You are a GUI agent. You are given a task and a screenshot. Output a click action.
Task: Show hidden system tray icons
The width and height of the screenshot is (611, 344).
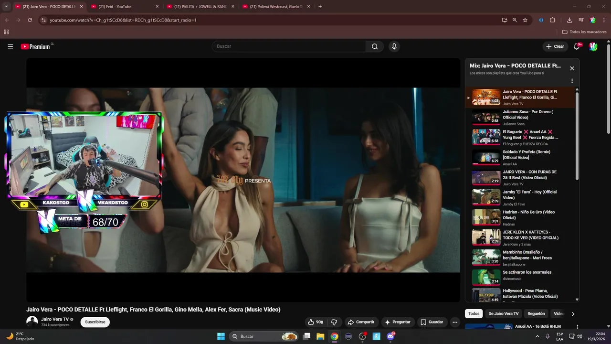click(537, 336)
